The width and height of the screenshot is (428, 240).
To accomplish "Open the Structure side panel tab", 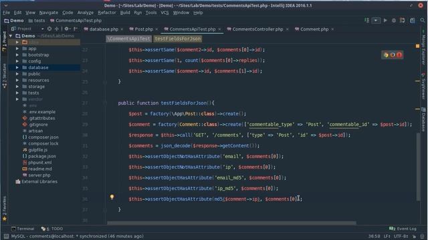I will (x=5, y=76).
